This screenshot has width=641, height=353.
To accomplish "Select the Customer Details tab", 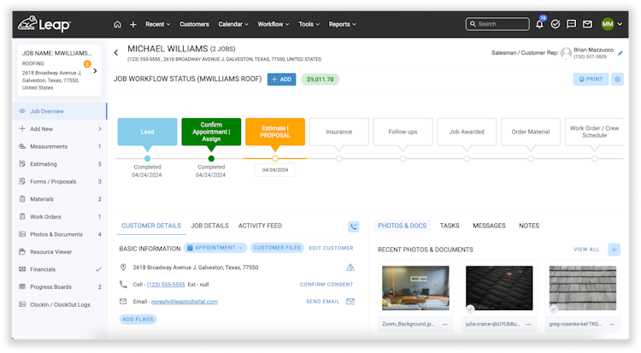I will [x=151, y=226].
